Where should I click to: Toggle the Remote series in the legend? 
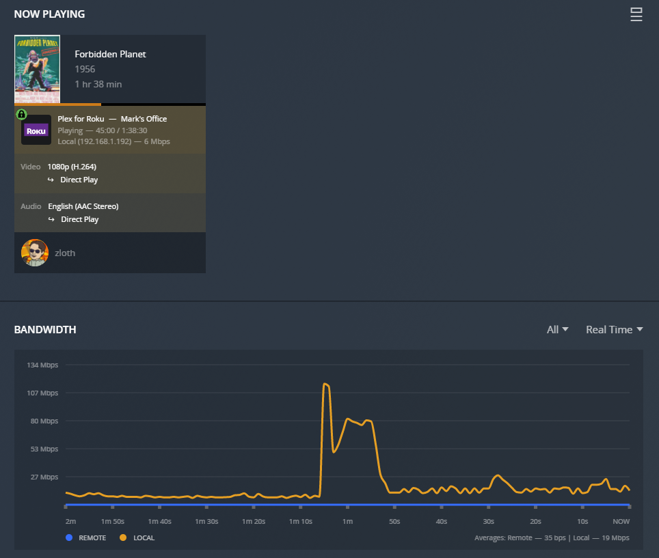click(x=68, y=538)
